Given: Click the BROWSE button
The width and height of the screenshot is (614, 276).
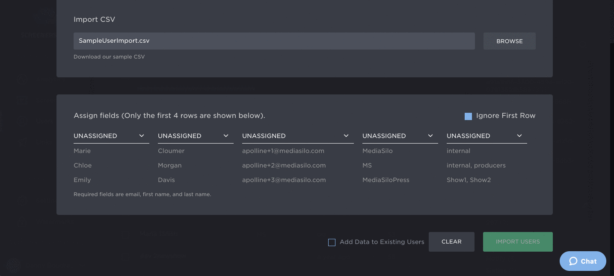Looking at the screenshot, I should (x=509, y=41).
